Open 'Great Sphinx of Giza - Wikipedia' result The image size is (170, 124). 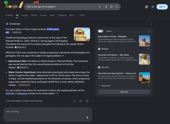pyautogui.click(x=112, y=37)
